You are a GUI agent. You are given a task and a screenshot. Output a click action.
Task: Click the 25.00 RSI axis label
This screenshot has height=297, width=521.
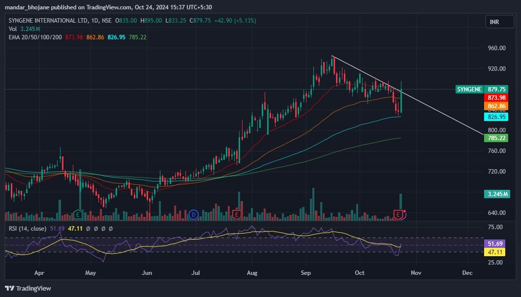coord(495,263)
